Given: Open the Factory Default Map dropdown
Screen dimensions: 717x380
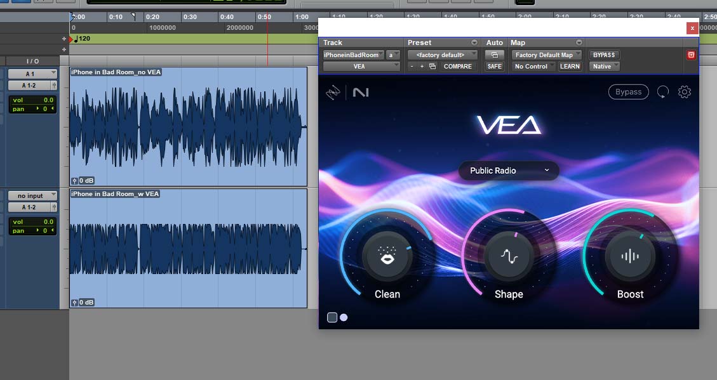Looking at the screenshot, I should [546, 55].
